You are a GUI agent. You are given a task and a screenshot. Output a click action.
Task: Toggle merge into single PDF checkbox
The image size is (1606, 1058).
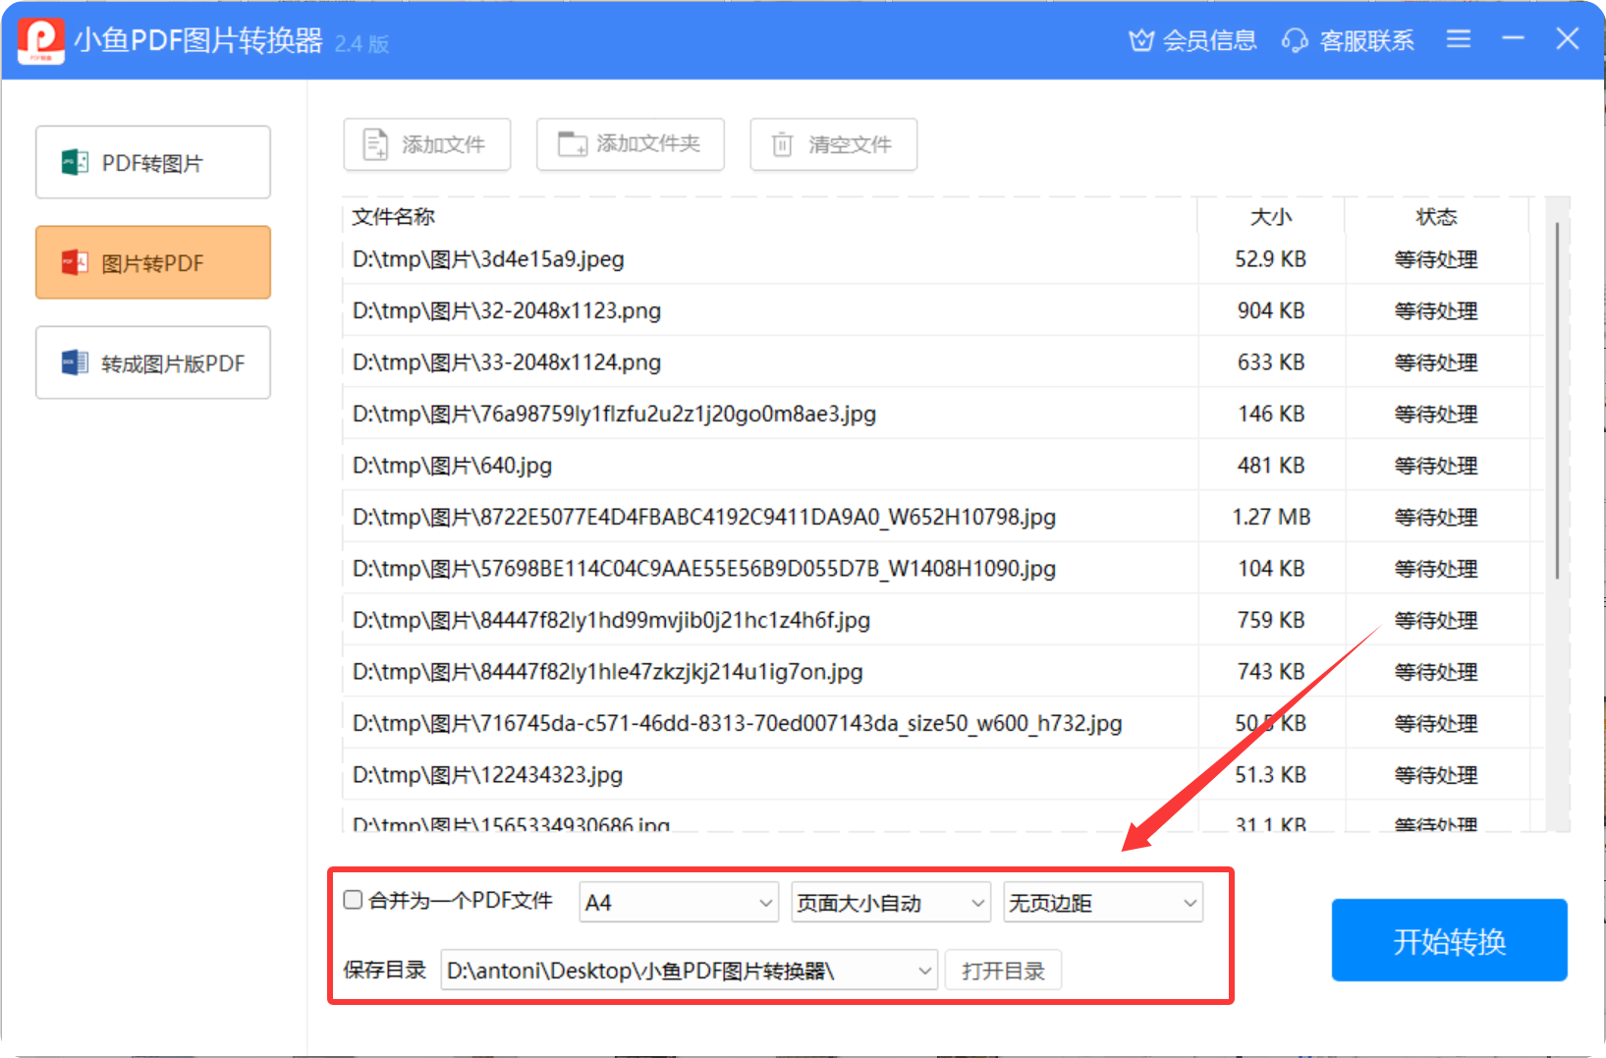click(x=353, y=899)
